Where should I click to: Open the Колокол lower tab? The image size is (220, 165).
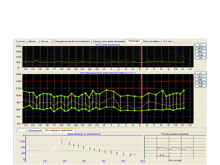[x=35, y=131]
